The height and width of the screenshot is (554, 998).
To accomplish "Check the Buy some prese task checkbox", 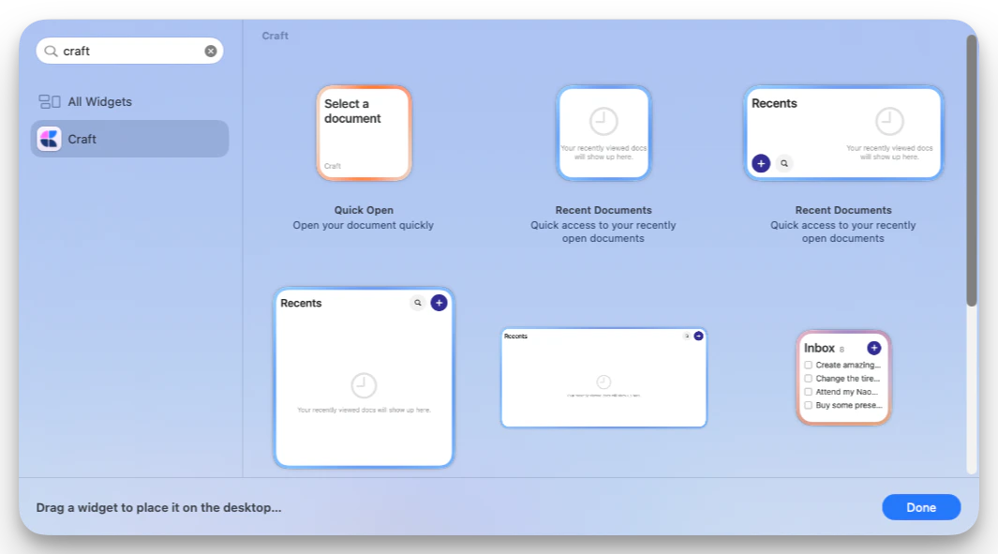I will [809, 405].
